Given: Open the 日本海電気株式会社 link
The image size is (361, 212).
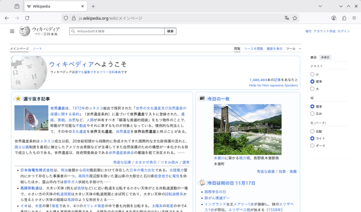Looking at the screenshot, I should [x=37, y=170].
